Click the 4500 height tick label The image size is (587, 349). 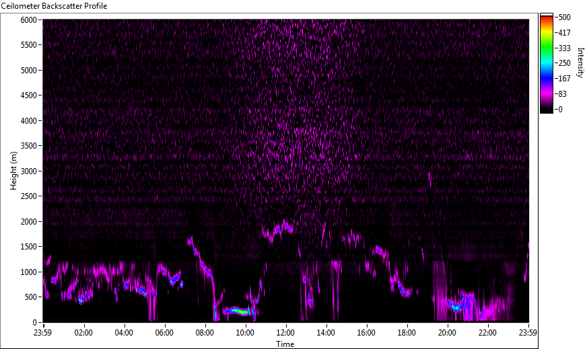[28, 95]
